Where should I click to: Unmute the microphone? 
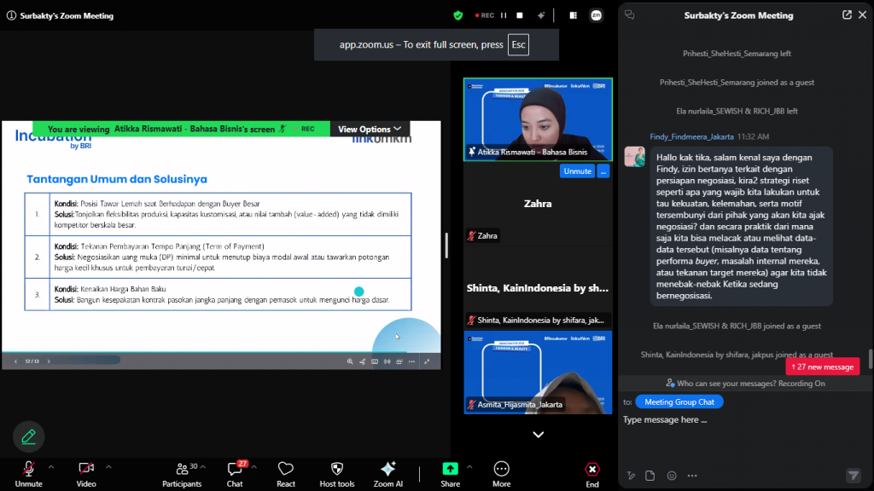coord(28,474)
